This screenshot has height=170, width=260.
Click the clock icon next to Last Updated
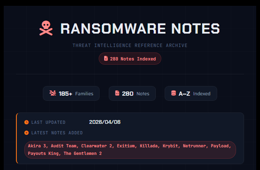(x=26, y=122)
